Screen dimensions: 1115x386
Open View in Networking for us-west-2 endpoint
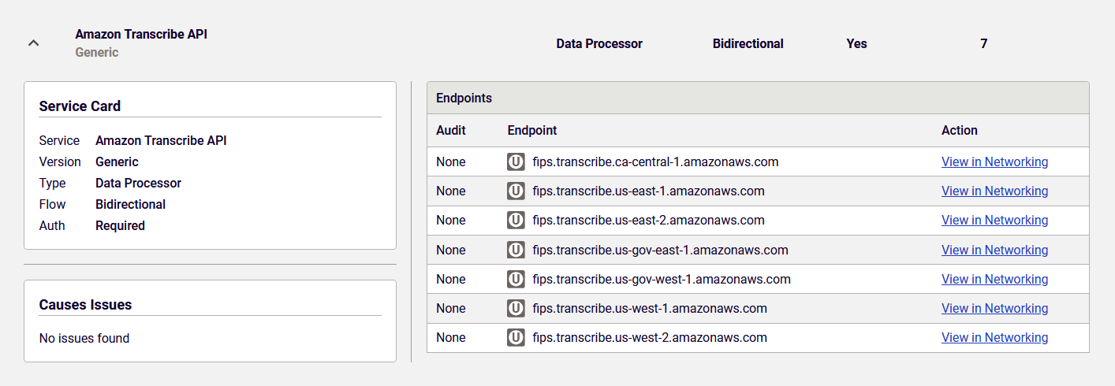tap(994, 338)
